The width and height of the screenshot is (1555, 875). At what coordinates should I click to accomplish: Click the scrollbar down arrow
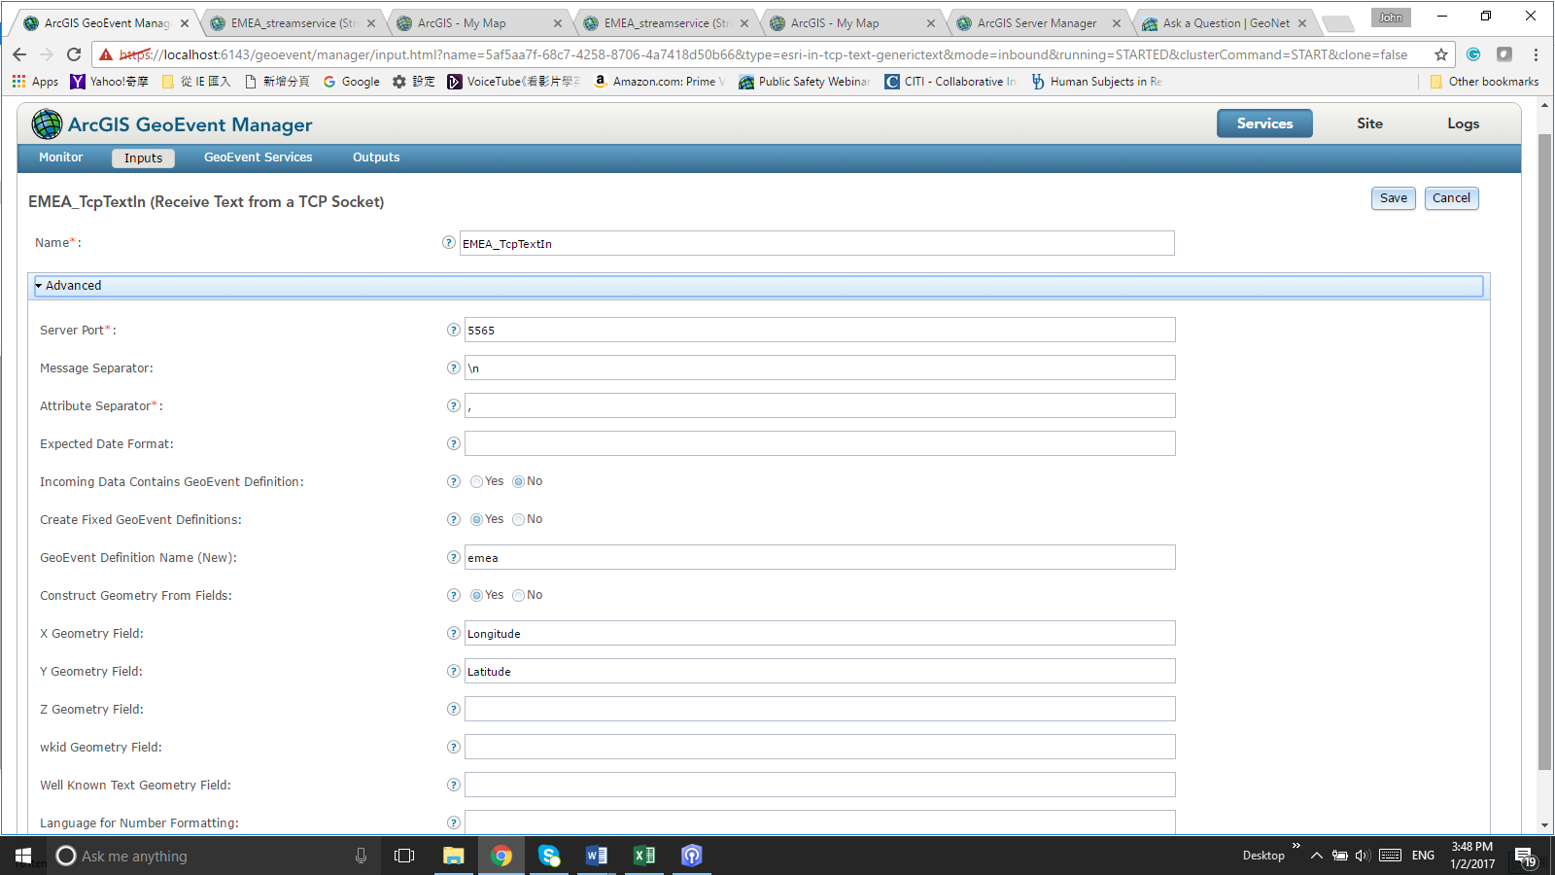pos(1544,825)
